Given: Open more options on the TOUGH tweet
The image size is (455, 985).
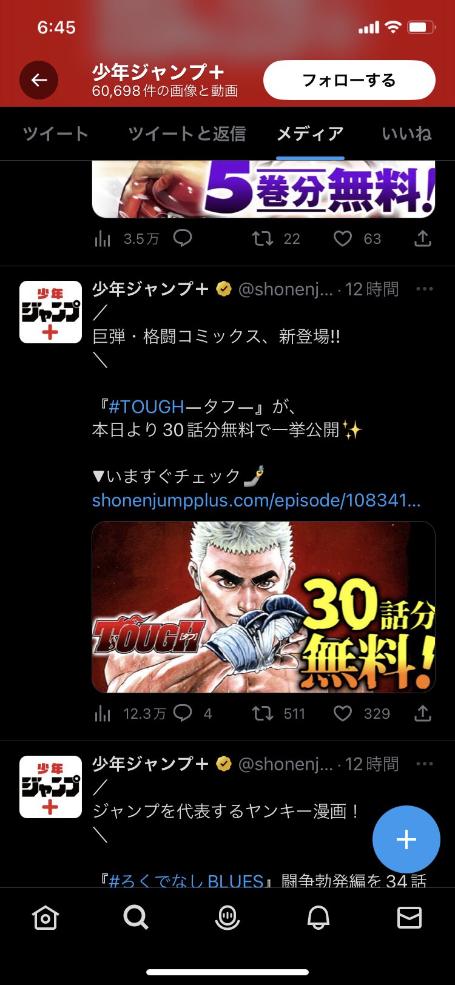Looking at the screenshot, I should point(425,289).
